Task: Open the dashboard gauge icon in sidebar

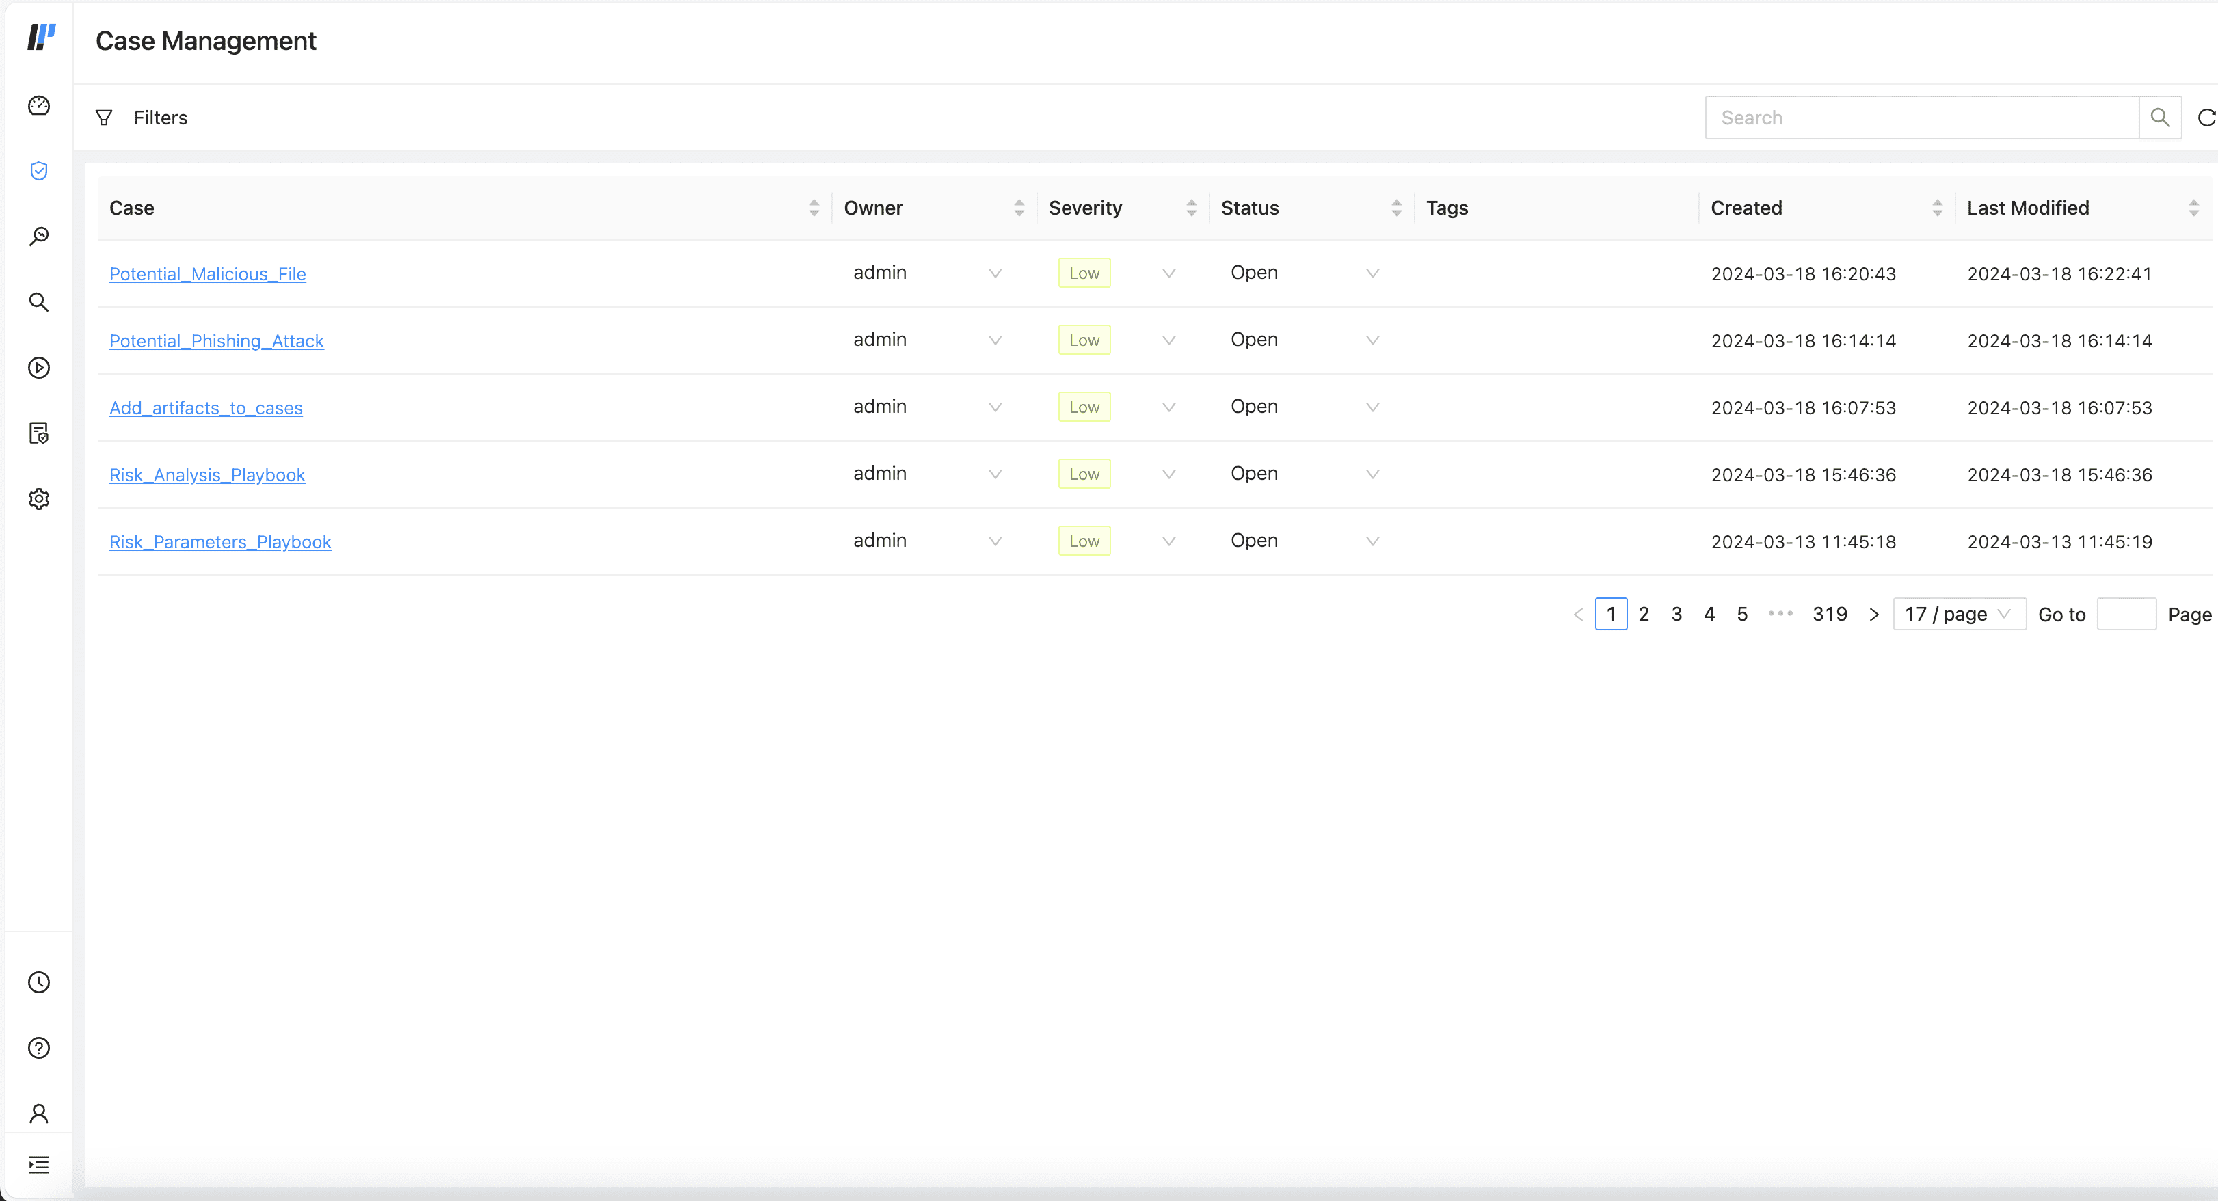Action: click(39, 106)
